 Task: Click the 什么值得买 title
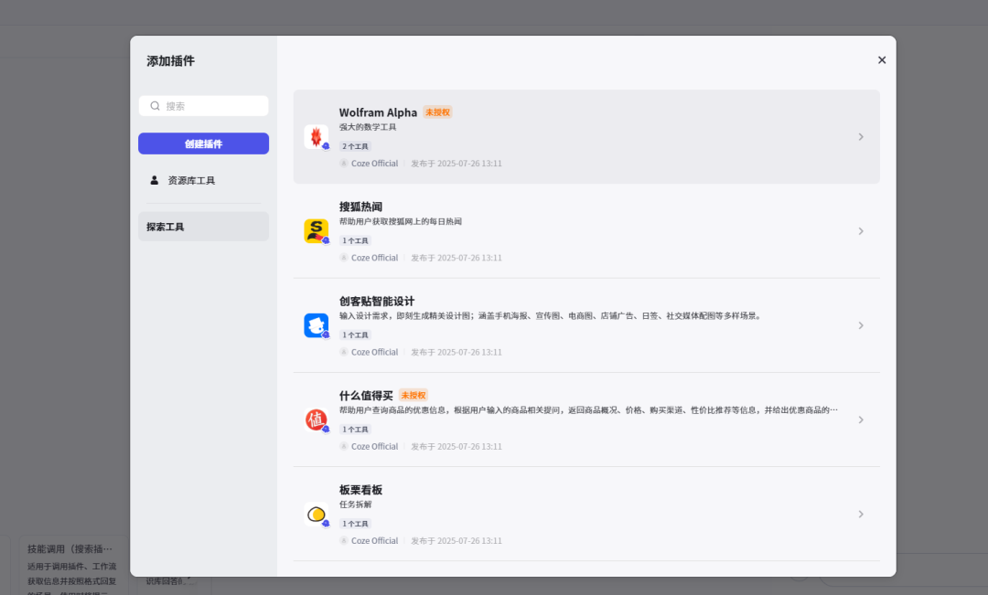pos(366,396)
